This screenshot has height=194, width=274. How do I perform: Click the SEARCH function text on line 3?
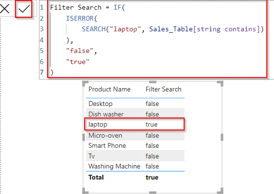[x=93, y=29]
